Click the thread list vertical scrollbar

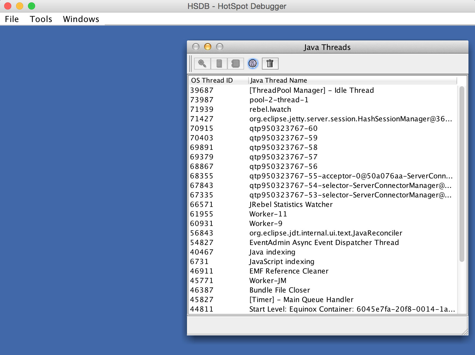(462, 174)
